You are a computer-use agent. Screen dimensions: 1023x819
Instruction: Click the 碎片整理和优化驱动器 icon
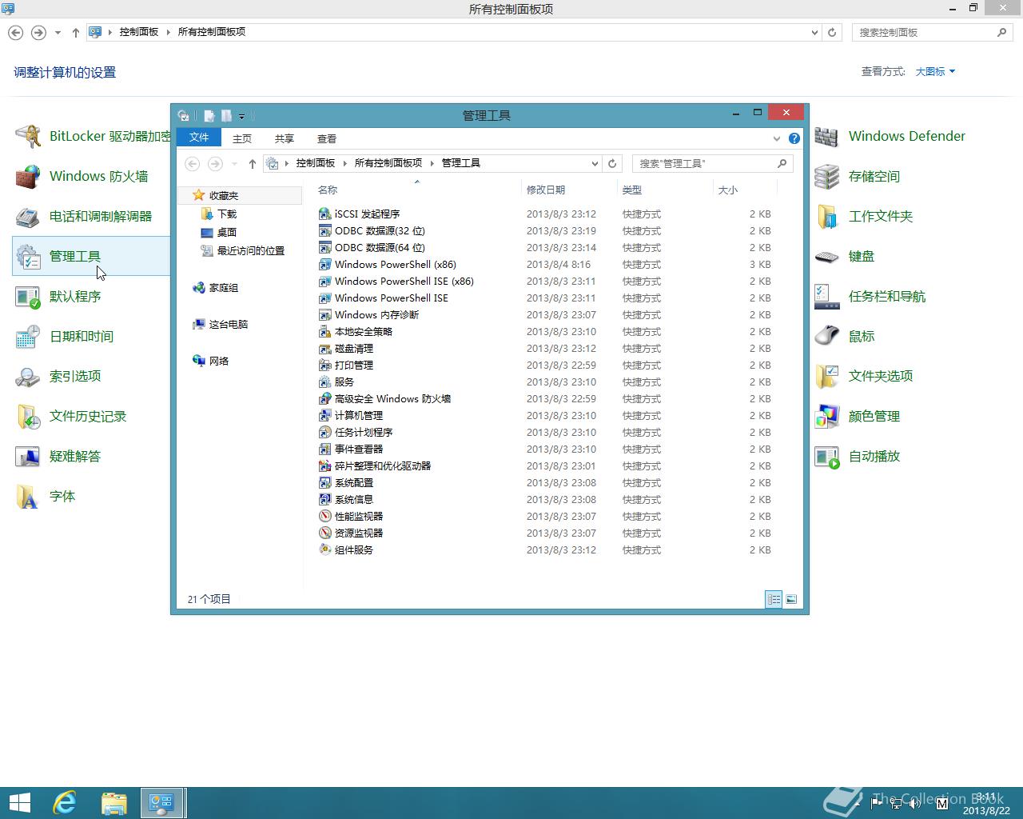pyautogui.click(x=324, y=465)
